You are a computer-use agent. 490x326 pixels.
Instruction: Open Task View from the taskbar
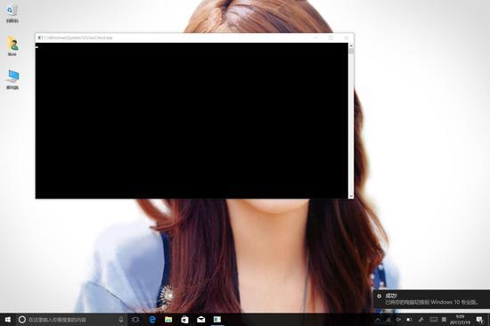(x=135, y=320)
